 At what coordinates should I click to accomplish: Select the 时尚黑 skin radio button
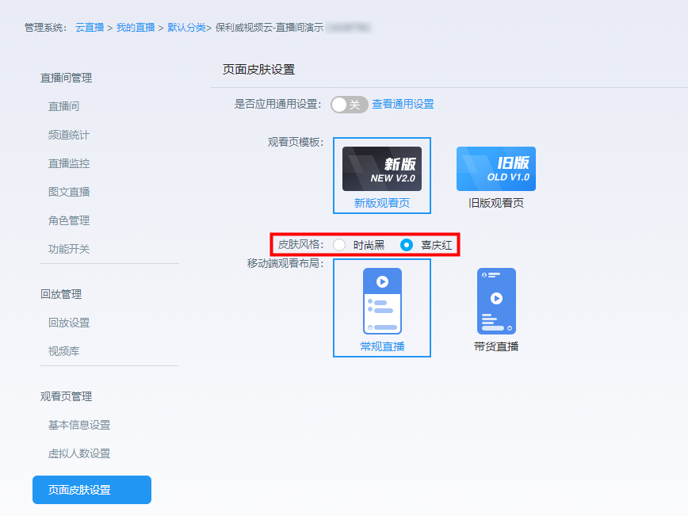point(339,245)
